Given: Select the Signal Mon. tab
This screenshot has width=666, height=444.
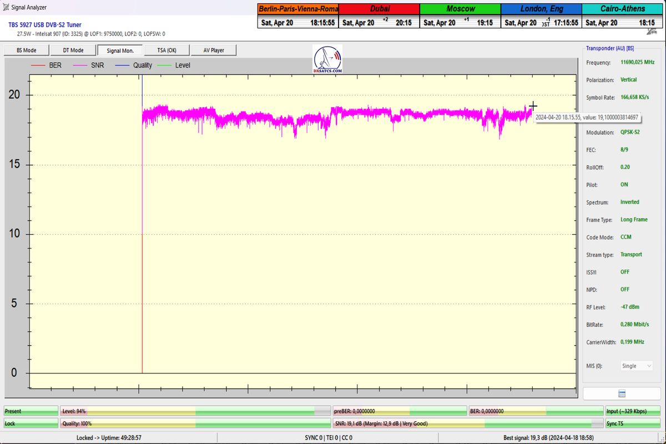Looking at the screenshot, I should (119, 51).
